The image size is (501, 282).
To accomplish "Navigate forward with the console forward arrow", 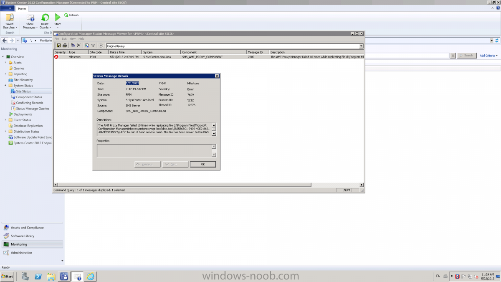I will tap(12, 41).
